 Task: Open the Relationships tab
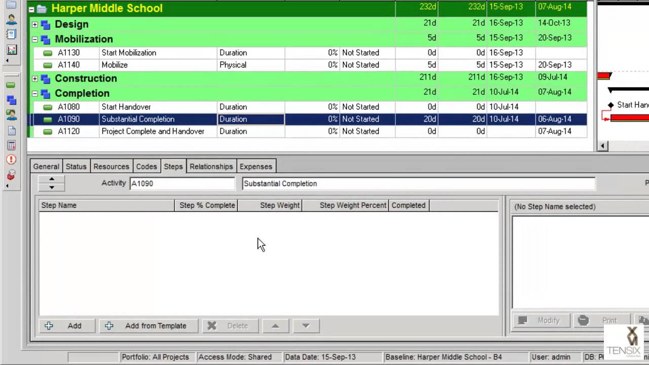211,166
